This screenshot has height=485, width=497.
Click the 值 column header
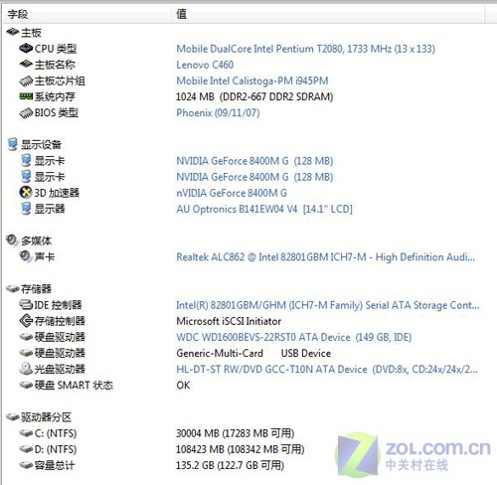coord(328,14)
